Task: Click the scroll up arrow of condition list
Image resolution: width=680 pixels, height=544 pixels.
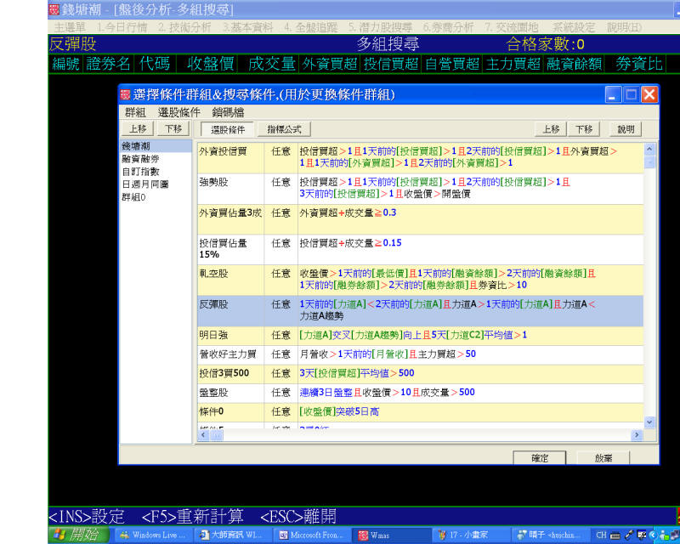Action: pyautogui.click(x=649, y=149)
